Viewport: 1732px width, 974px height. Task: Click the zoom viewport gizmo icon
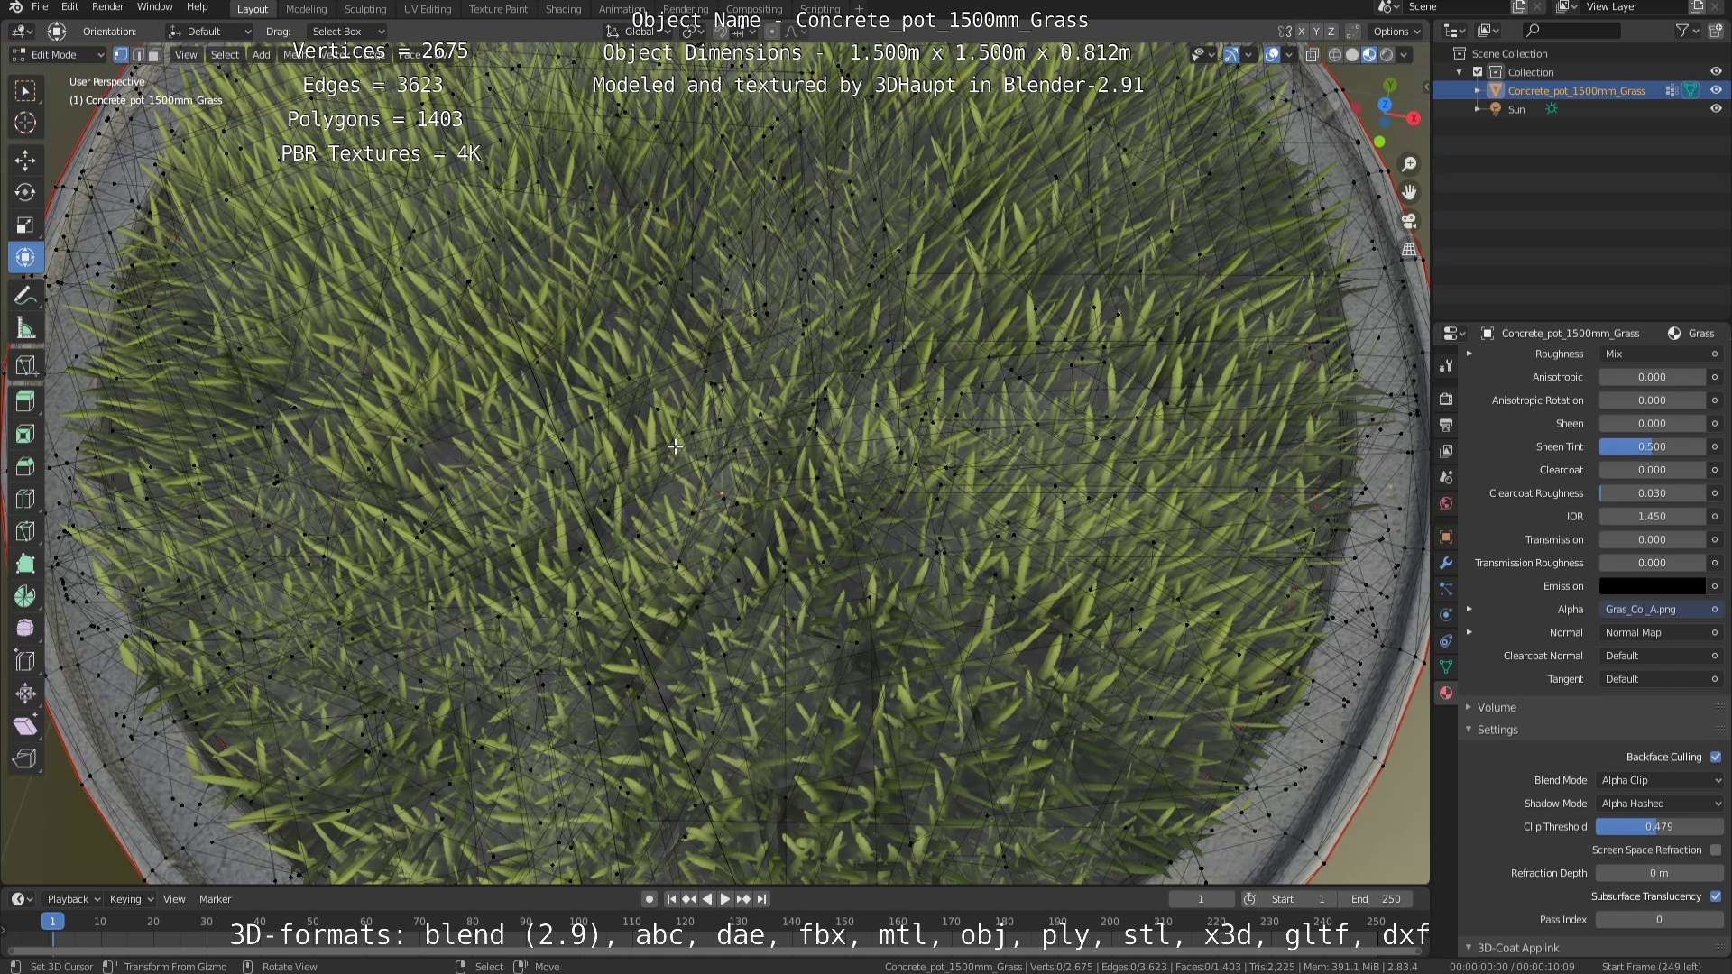[1409, 164]
